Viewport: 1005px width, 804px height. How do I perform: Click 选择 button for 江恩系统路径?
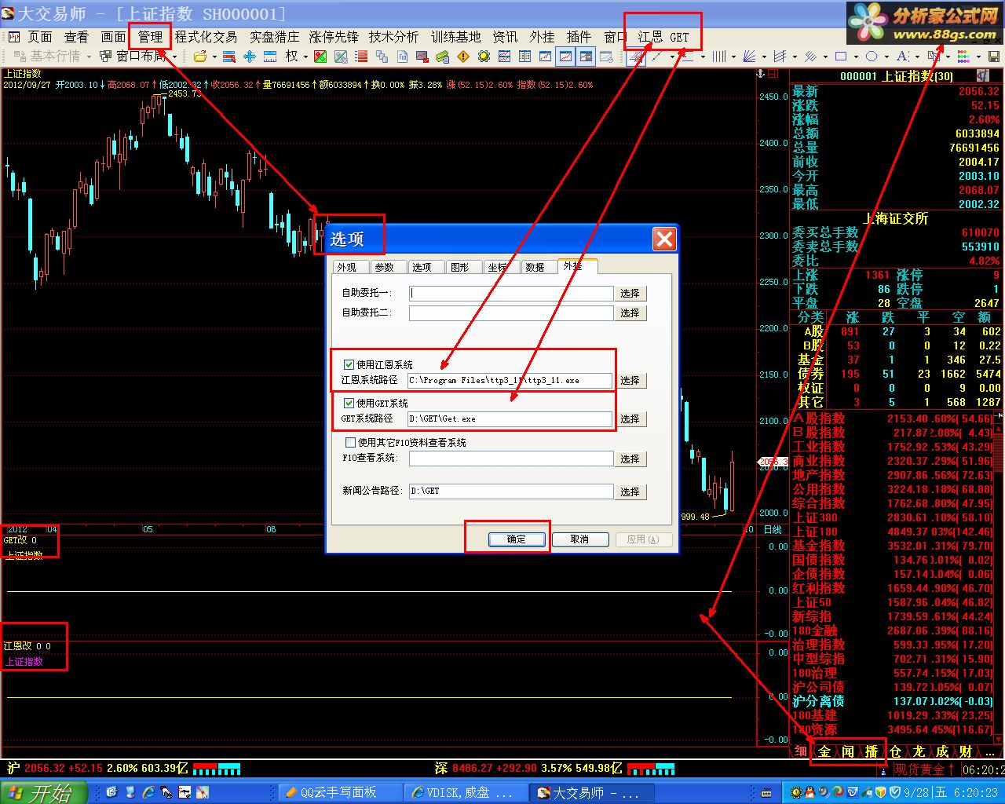(630, 380)
